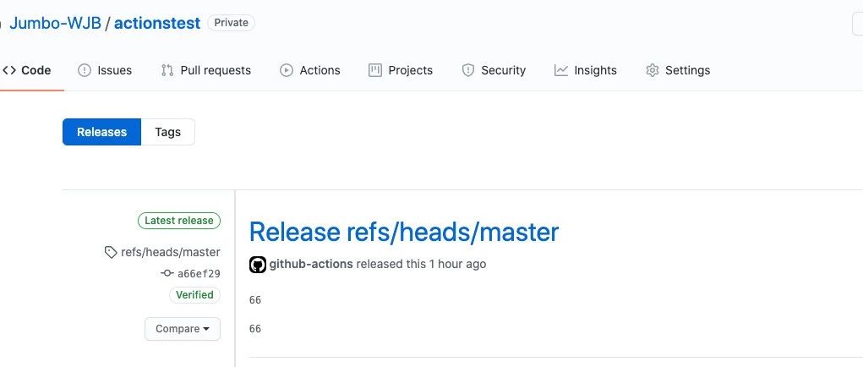Click the Projects board icon
This screenshot has height=367, width=863.
pos(375,70)
